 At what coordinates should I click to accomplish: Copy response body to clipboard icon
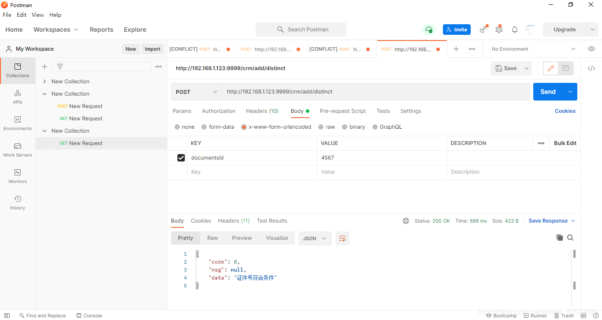pos(560,238)
